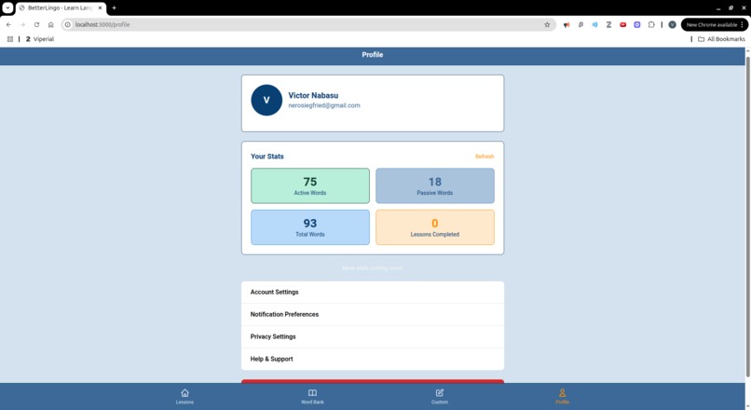Image resolution: width=751 pixels, height=410 pixels.
Task: Bookmark this page with the star icon
Action: pos(547,24)
